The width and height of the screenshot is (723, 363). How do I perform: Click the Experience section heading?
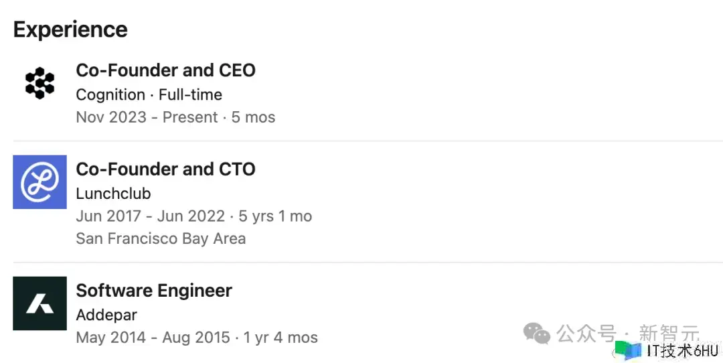coord(70,29)
